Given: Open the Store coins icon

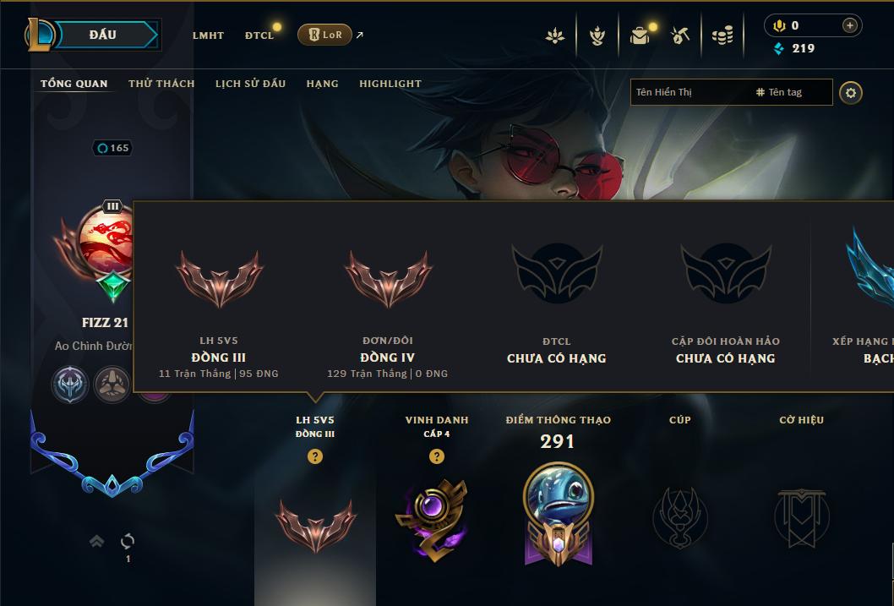Looking at the screenshot, I should point(722,35).
